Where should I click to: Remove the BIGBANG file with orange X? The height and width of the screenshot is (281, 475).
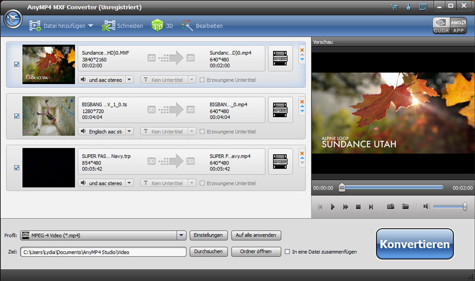point(302,101)
